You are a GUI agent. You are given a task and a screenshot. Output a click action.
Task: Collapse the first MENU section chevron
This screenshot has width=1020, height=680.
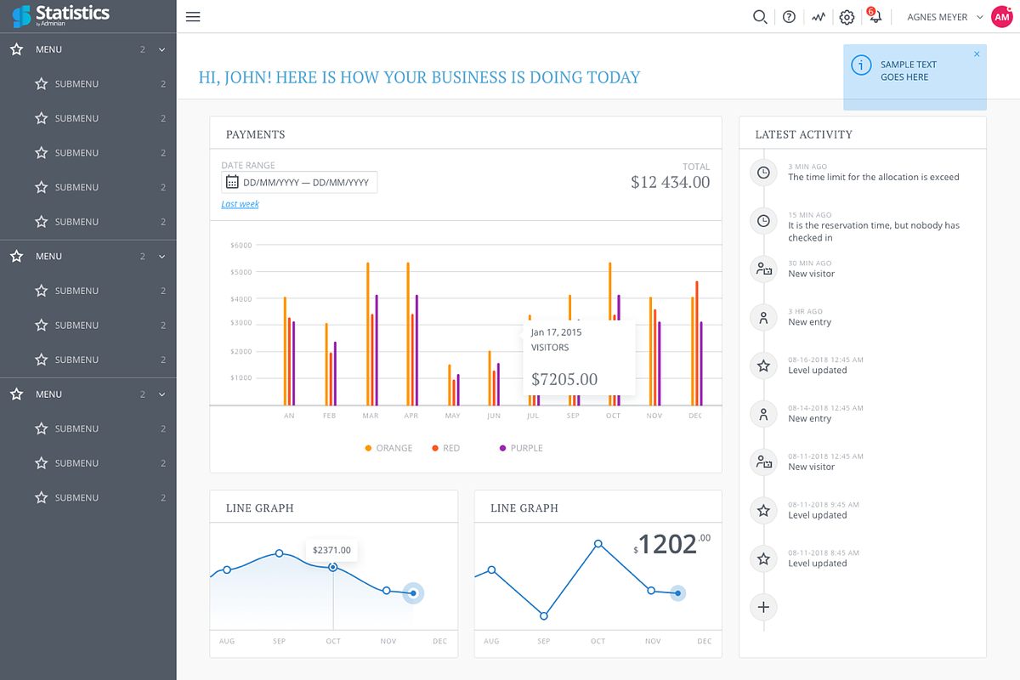click(161, 50)
